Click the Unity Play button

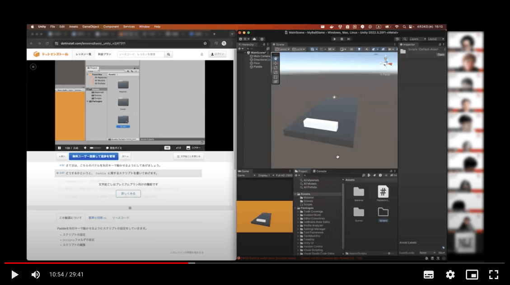point(334,39)
